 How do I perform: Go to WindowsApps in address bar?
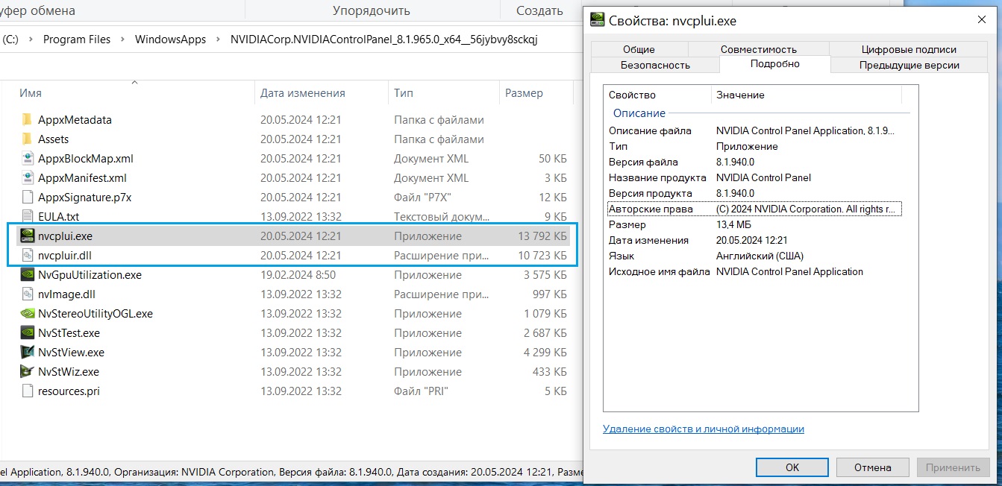click(x=170, y=40)
